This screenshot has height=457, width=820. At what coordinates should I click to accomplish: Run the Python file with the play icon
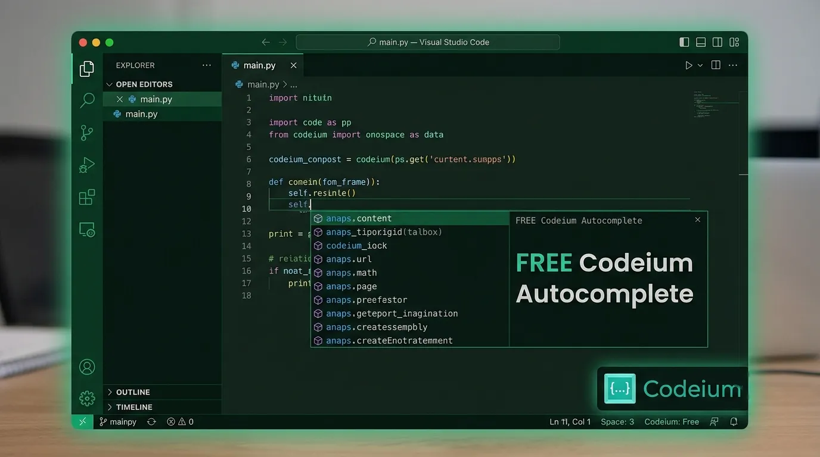tap(689, 65)
